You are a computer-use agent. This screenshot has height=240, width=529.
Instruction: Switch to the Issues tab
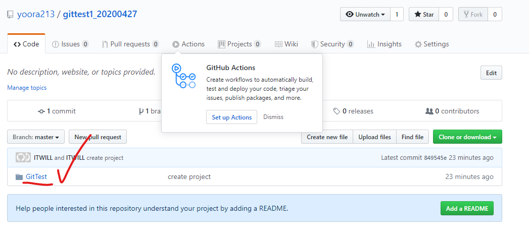pos(70,44)
